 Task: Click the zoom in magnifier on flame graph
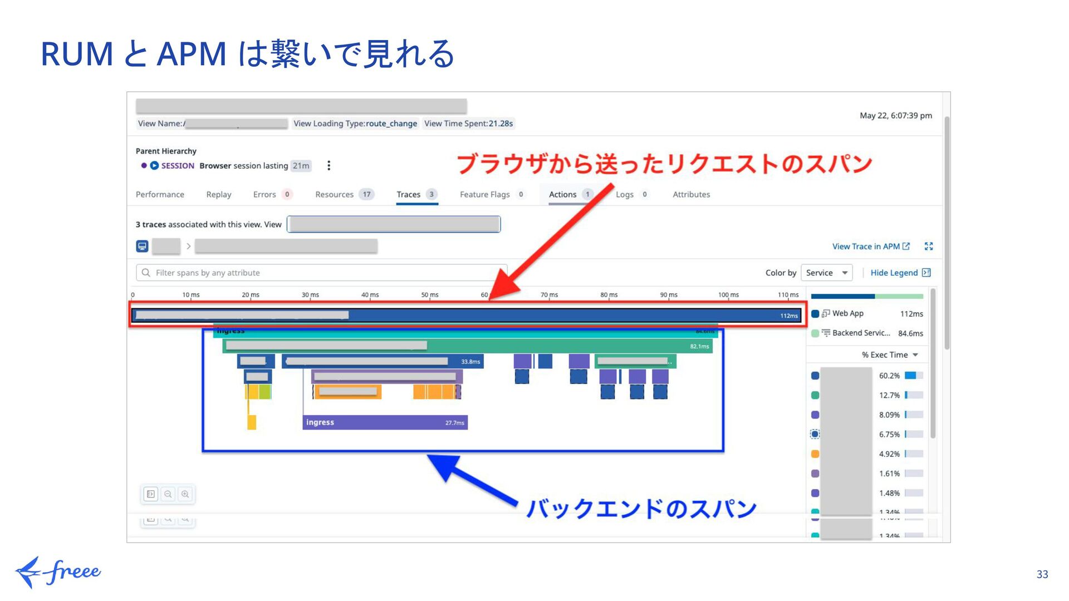coord(185,494)
